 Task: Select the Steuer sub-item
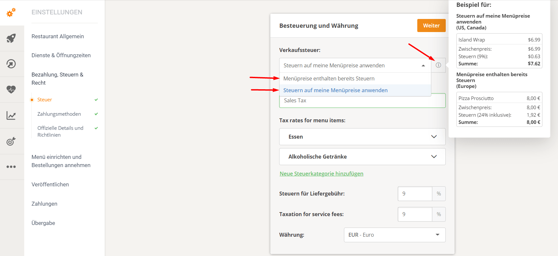tap(45, 100)
